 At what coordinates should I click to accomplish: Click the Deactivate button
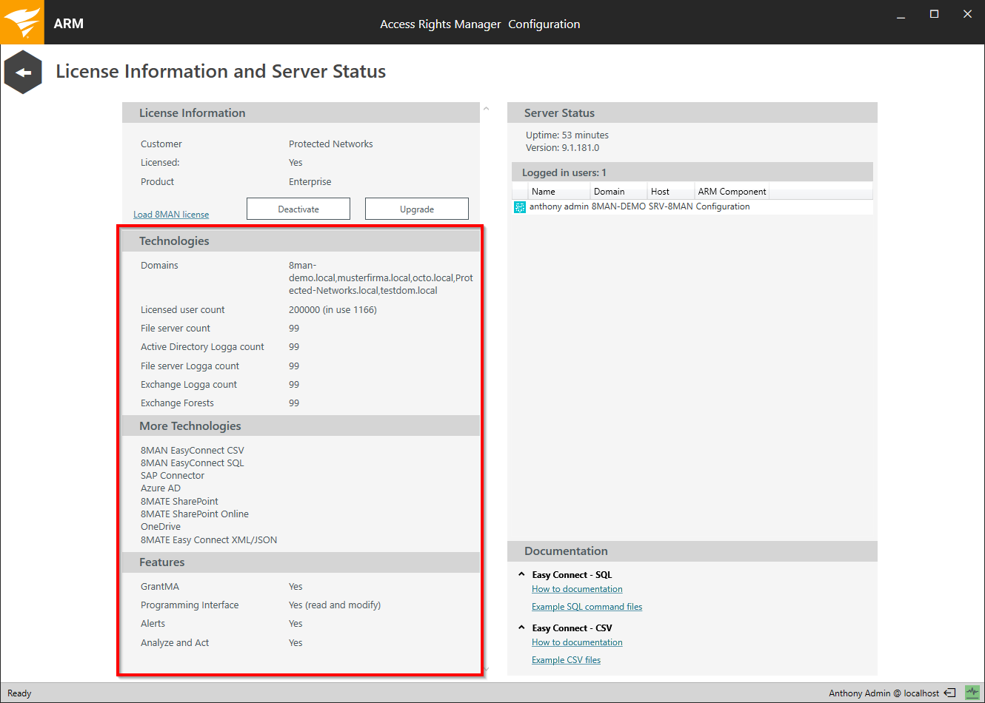click(x=298, y=209)
